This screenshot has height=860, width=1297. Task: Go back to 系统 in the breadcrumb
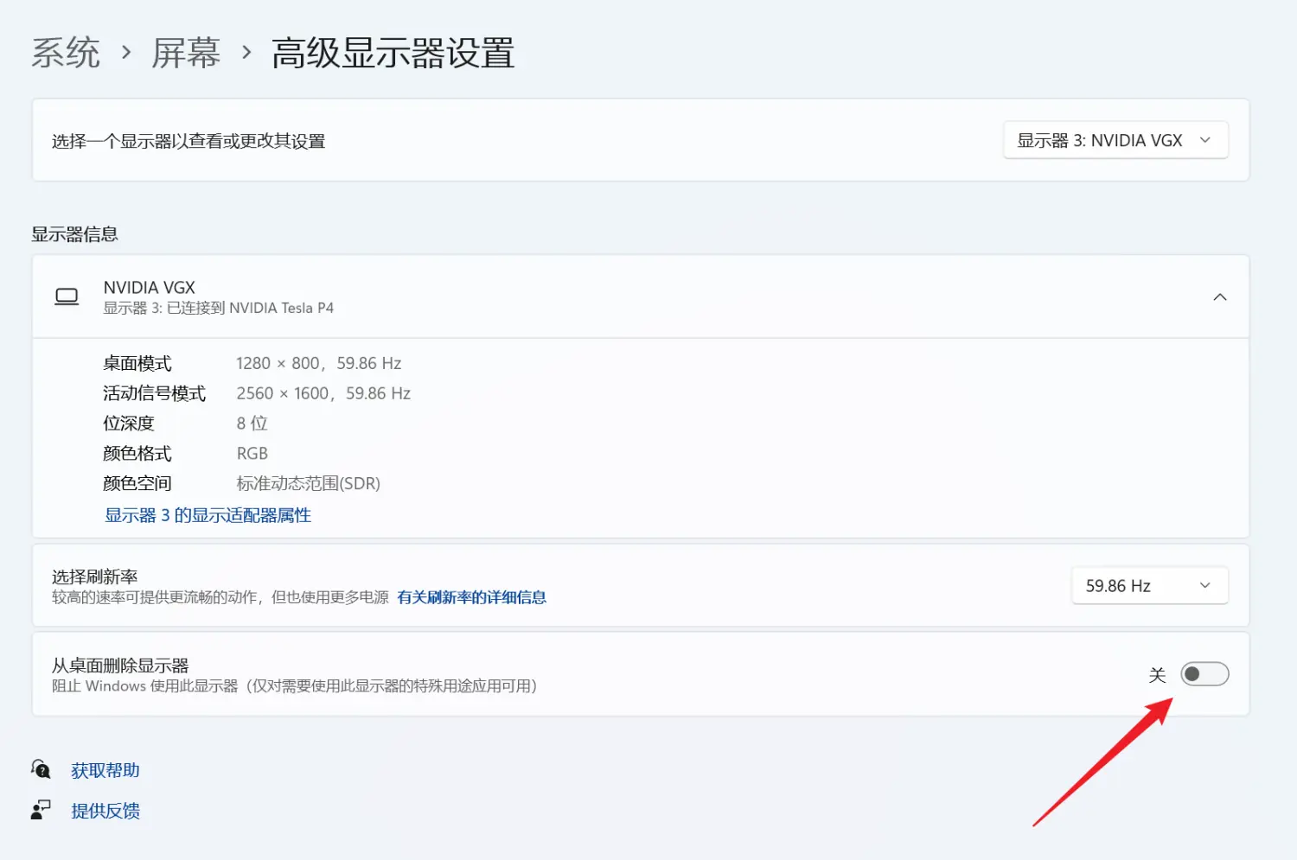66,54
